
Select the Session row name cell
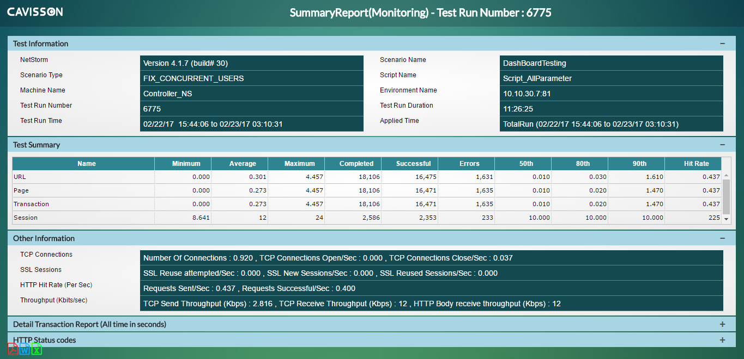[x=83, y=218]
